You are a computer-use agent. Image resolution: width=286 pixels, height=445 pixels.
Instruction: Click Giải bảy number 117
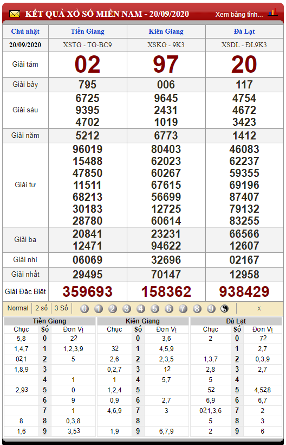click(244, 85)
